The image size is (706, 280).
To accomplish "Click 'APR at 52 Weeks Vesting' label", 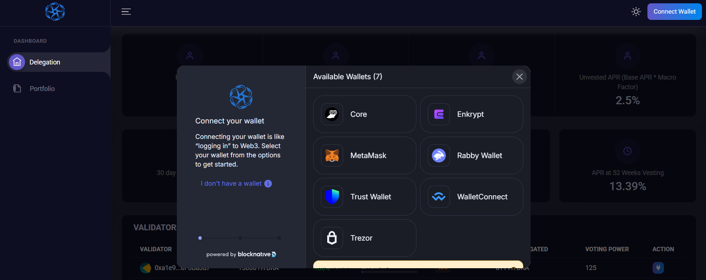I will 628,173.
